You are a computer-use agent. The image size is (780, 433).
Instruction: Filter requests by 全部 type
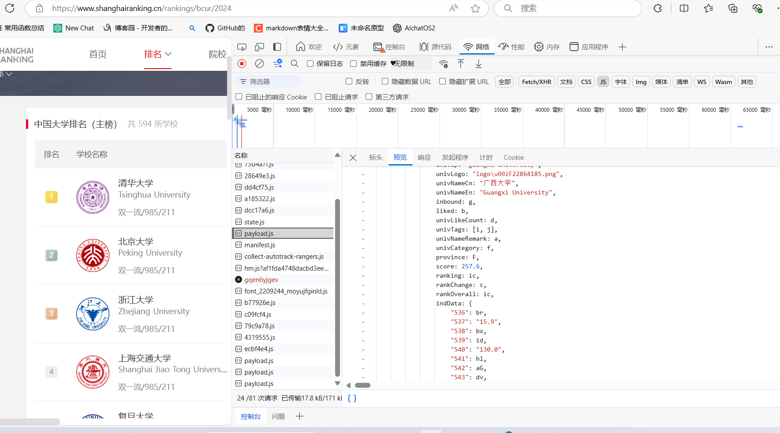(504, 82)
